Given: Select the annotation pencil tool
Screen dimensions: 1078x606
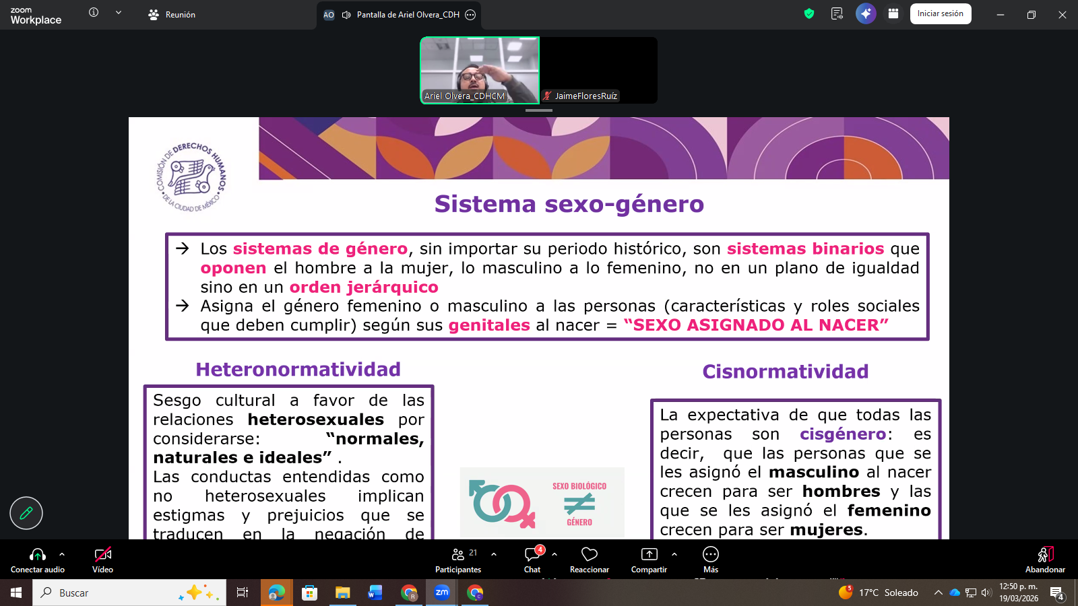Looking at the screenshot, I should point(26,513).
